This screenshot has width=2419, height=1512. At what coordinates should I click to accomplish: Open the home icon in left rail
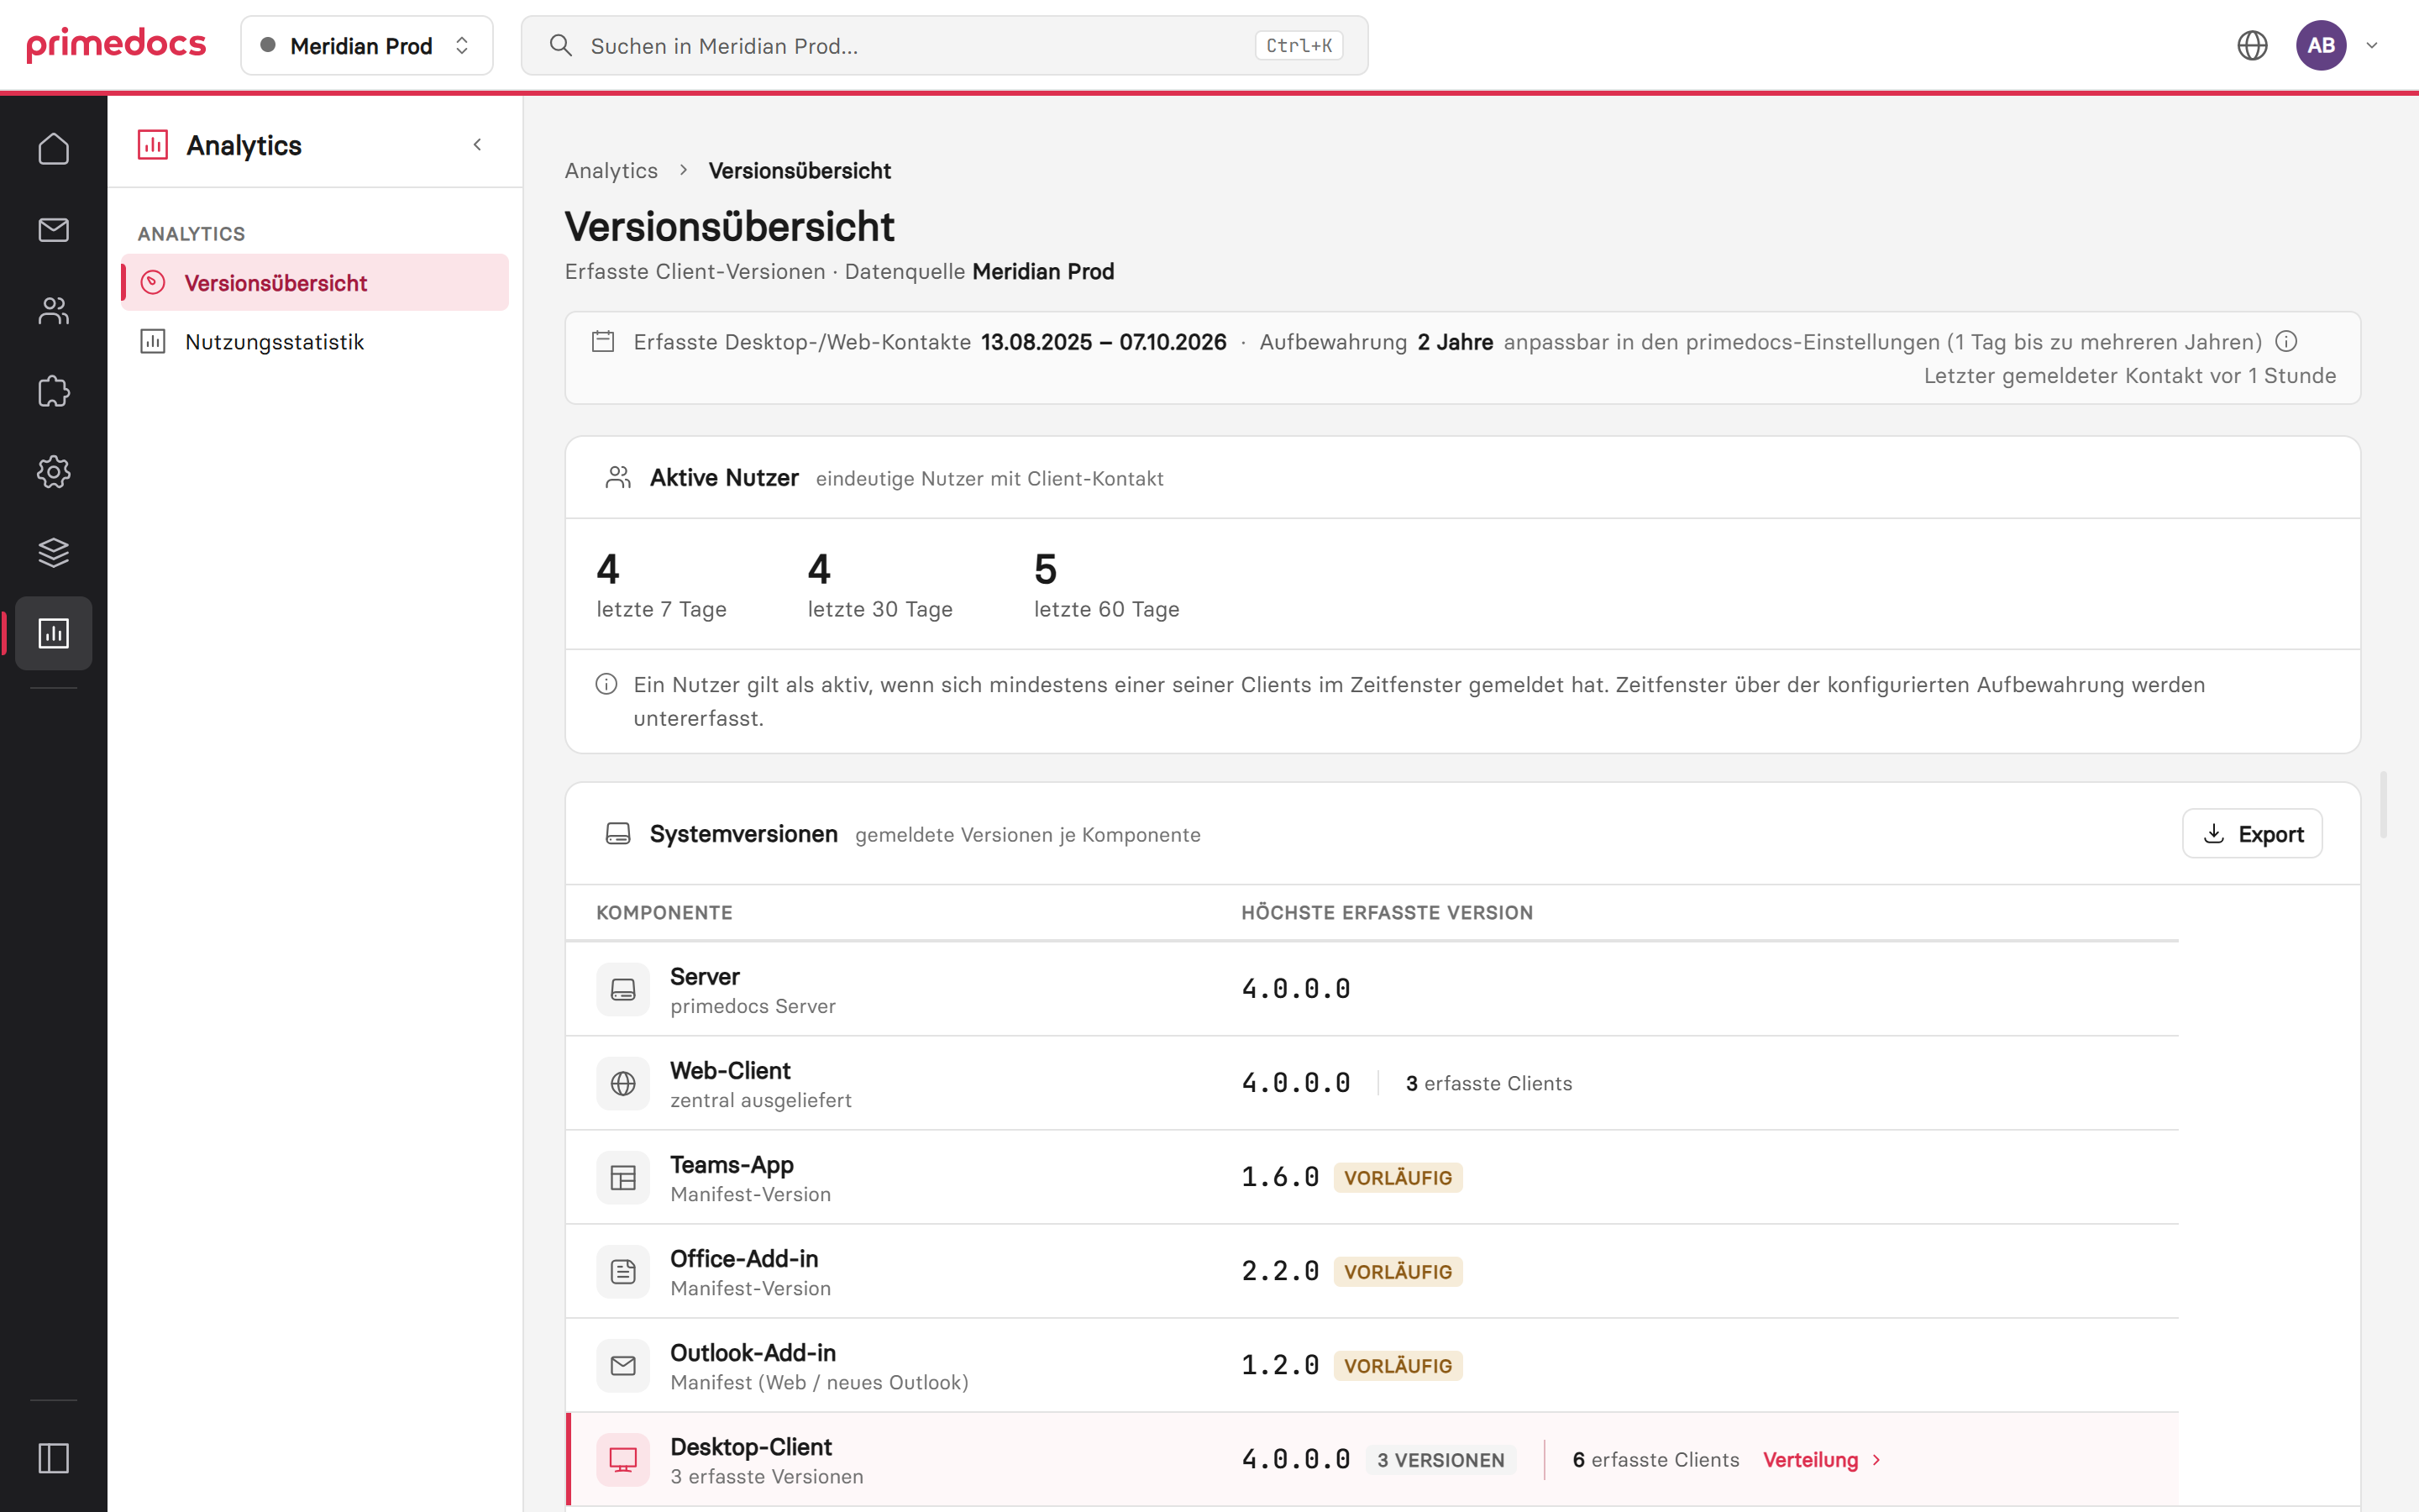pos(53,149)
